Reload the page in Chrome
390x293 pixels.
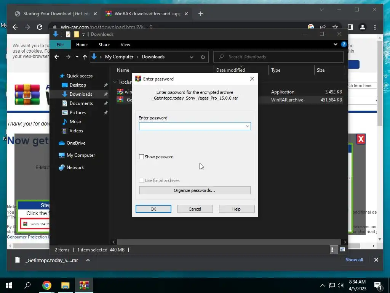point(40,27)
